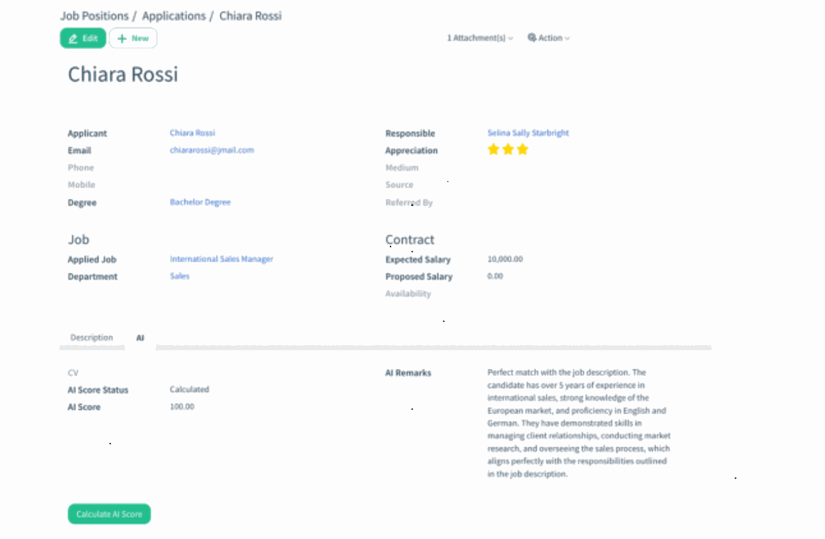The width and height of the screenshot is (825, 539).
Task: Open the Action dropdown chevron
Action: (x=568, y=38)
